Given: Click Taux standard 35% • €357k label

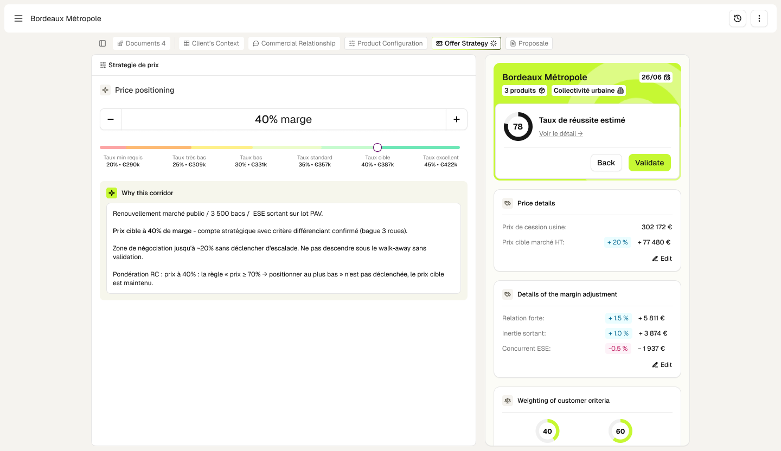Looking at the screenshot, I should coord(315,161).
